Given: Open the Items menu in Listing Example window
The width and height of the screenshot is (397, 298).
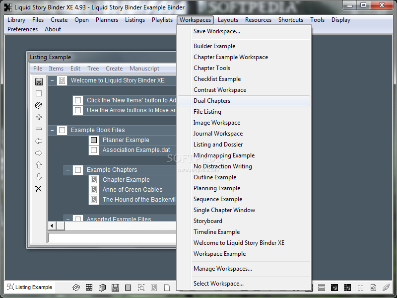Looking at the screenshot, I should [x=56, y=69].
